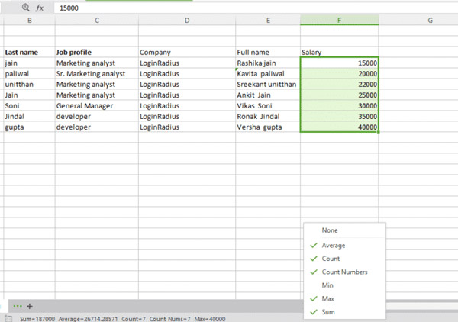Screen dimensions: 458x322
Task: Click the last name cell unitthan
Action: (29, 85)
